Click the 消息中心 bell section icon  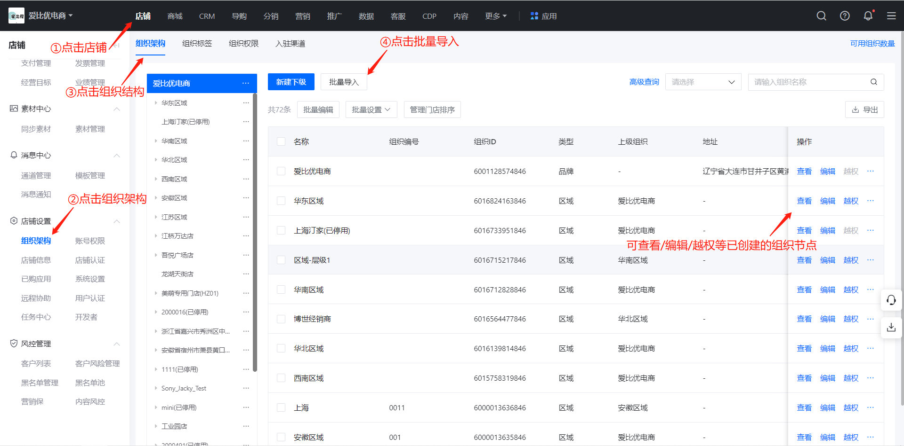(14, 155)
